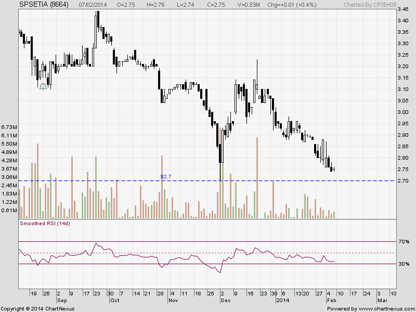Click the solid 70% RSI threshold line
The width and height of the screenshot is (416, 312).
(207, 242)
